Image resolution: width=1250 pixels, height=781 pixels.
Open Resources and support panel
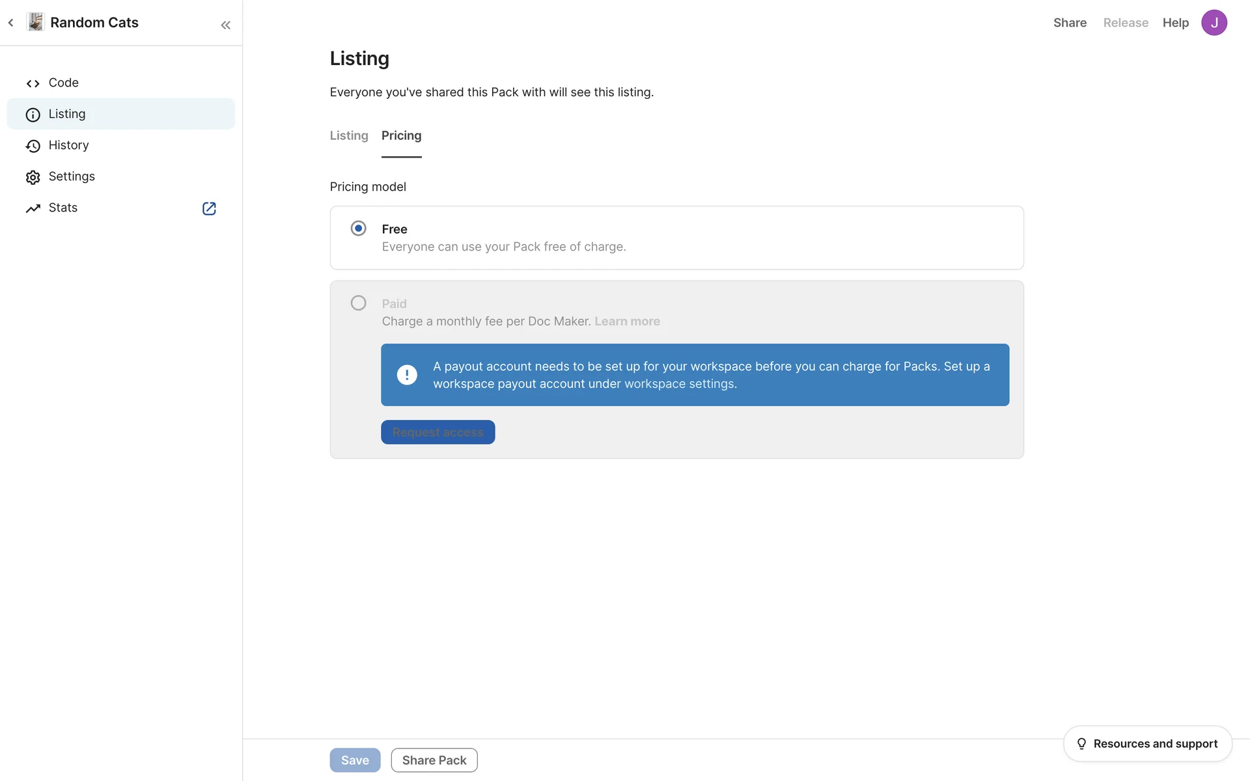1147,743
